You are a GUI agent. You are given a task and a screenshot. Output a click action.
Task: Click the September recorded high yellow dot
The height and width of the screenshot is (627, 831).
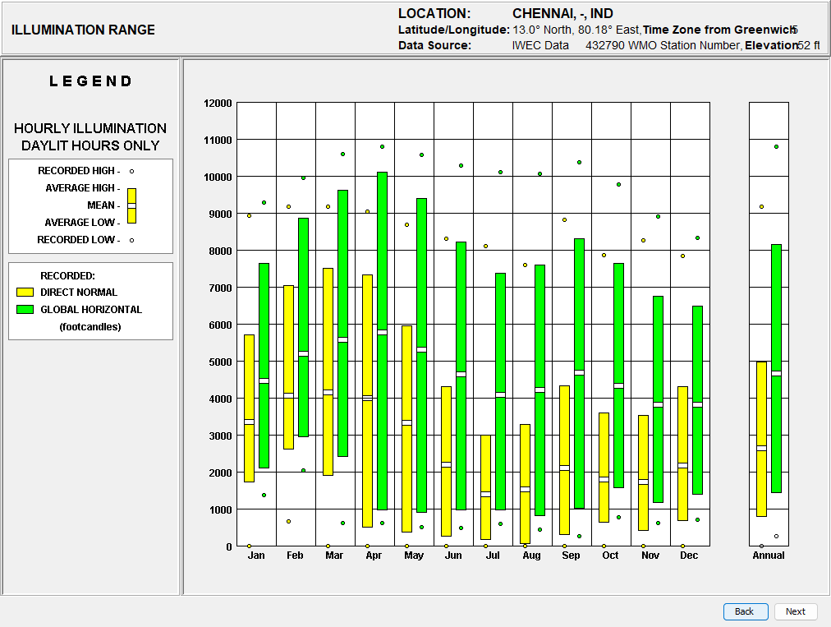pyautogui.click(x=564, y=219)
